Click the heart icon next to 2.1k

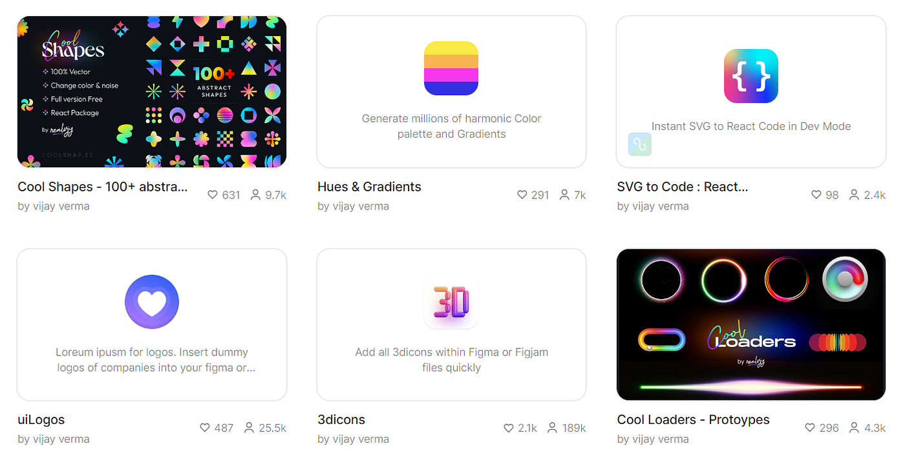(x=509, y=428)
